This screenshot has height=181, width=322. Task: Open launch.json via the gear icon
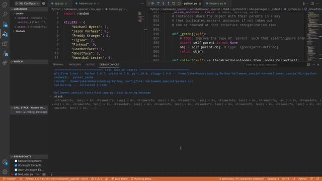coord(44,4)
